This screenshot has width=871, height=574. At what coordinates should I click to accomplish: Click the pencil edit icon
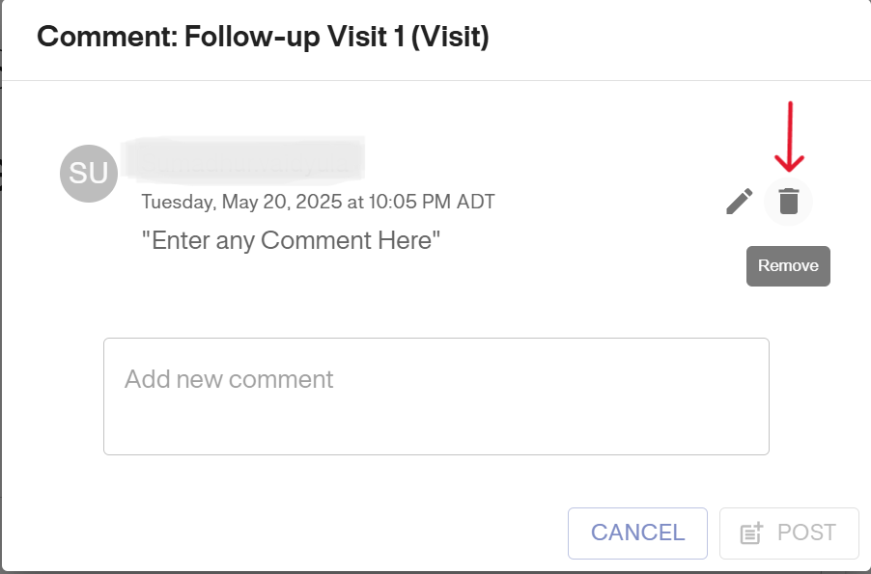pyautogui.click(x=740, y=202)
